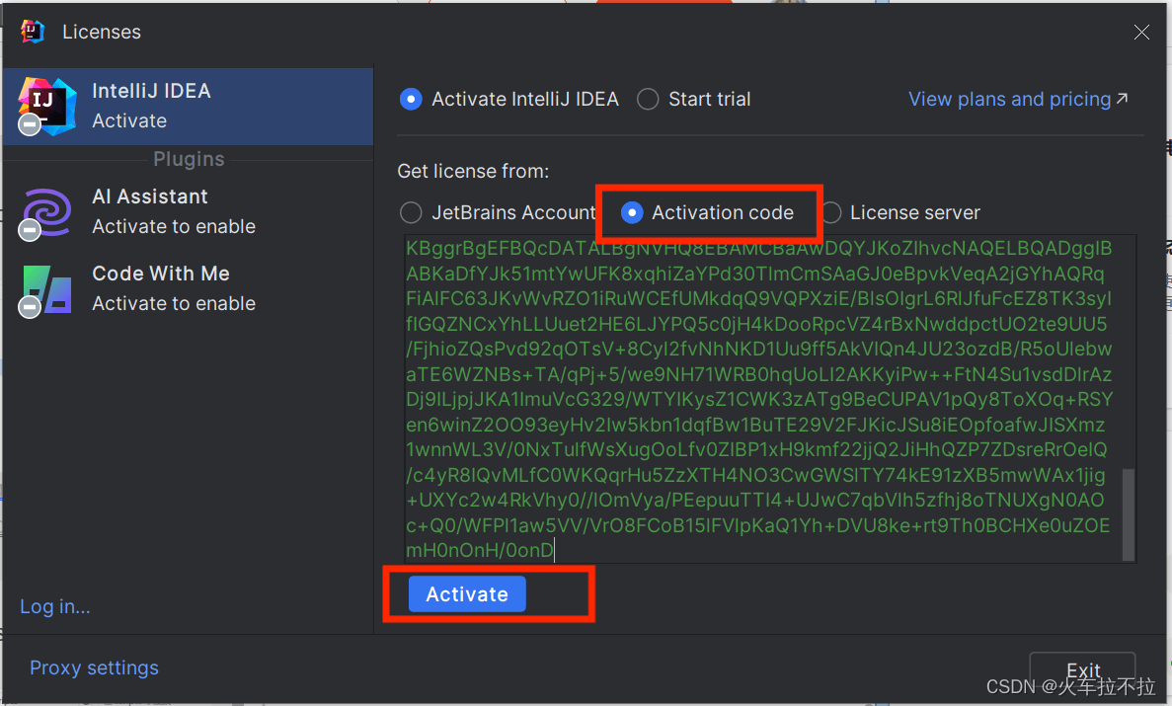Click the Log in... link
Screen dimensions: 1172x706
pyautogui.click(x=55, y=607)
